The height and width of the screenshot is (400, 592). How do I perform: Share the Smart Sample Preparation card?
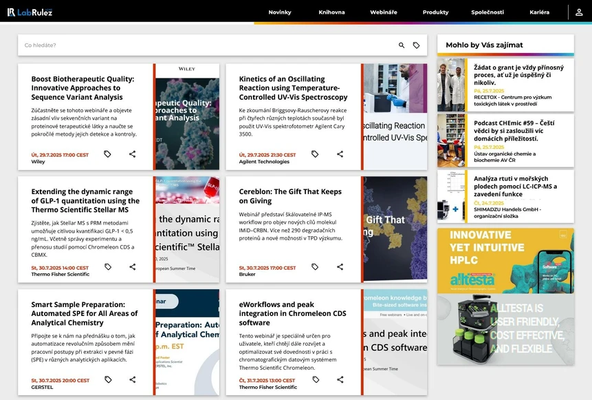[132, 379]
